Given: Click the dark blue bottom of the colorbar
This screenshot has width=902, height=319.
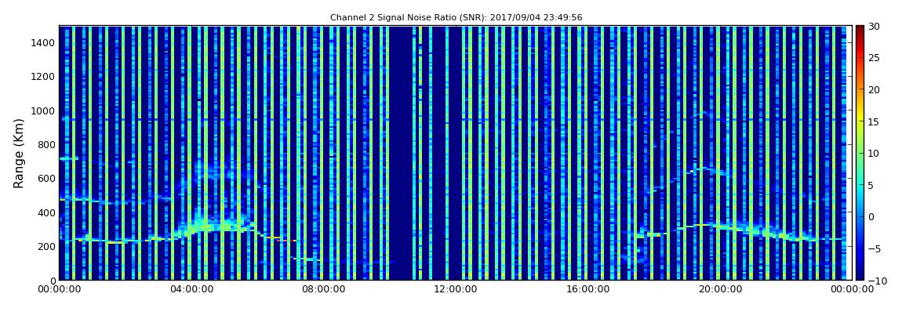Looking at the screenshot, I should click(860, 275).
